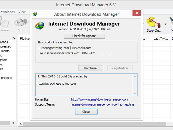
Task: Click the grayed Registration button
Action: tap(120, 68)
